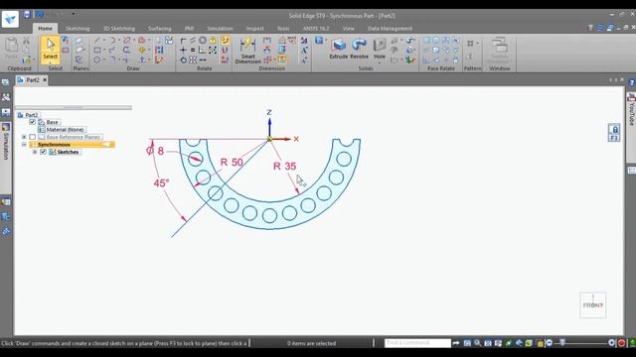Screen dimensions: 636x357
Task: Open the Data Management ribbon tab
Action: point(390,29)
